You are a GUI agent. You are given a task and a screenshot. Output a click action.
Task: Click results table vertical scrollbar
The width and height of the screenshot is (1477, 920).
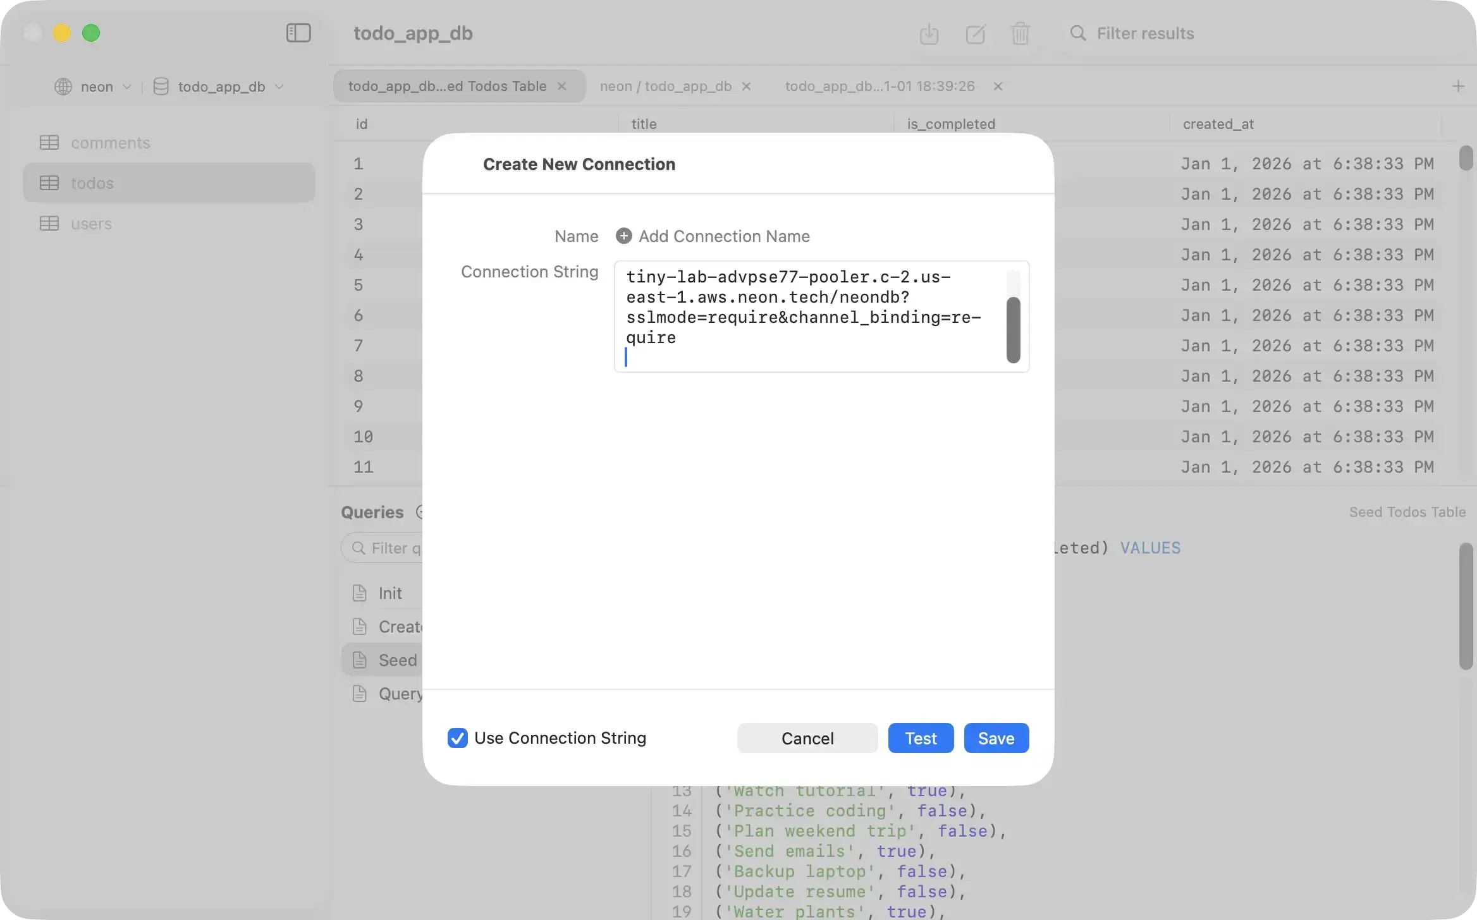[x=1466, y=158]
